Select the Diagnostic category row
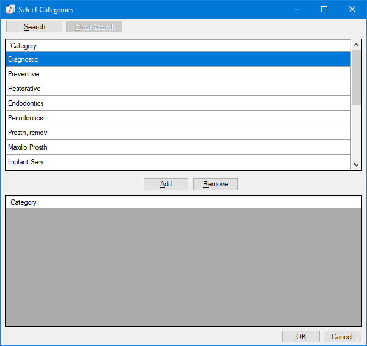The height and width of the screenshot is (346, 367). [177, 59]
